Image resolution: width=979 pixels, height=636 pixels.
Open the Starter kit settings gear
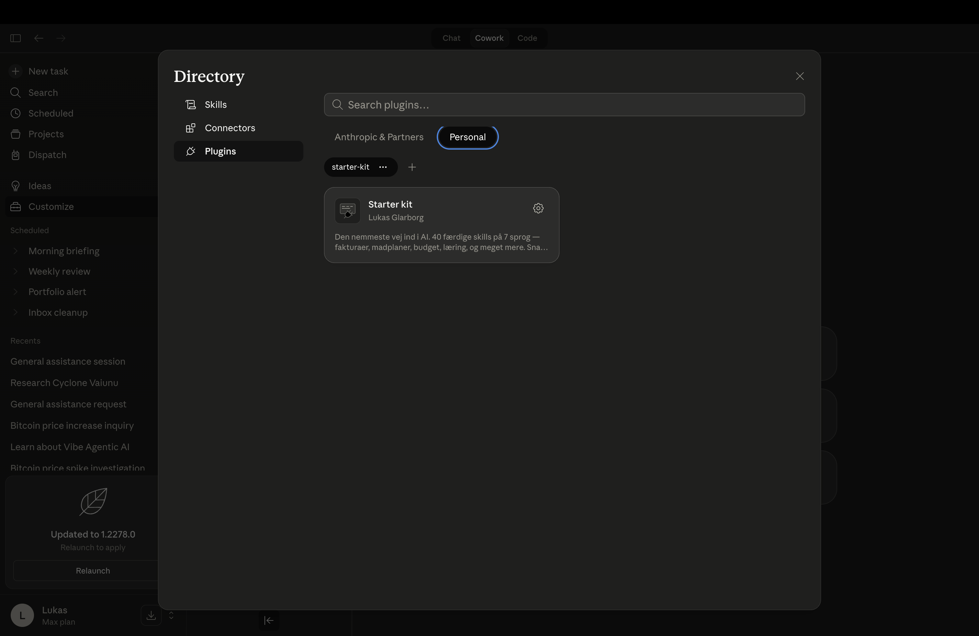(538, 208)
